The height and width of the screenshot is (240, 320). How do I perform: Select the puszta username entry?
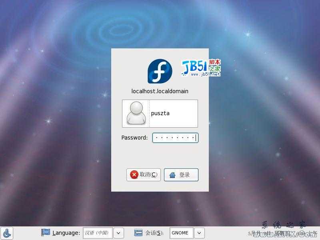tap(160, 114)
